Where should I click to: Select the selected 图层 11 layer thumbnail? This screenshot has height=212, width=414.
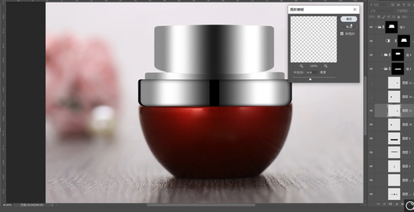coord(394,111)
